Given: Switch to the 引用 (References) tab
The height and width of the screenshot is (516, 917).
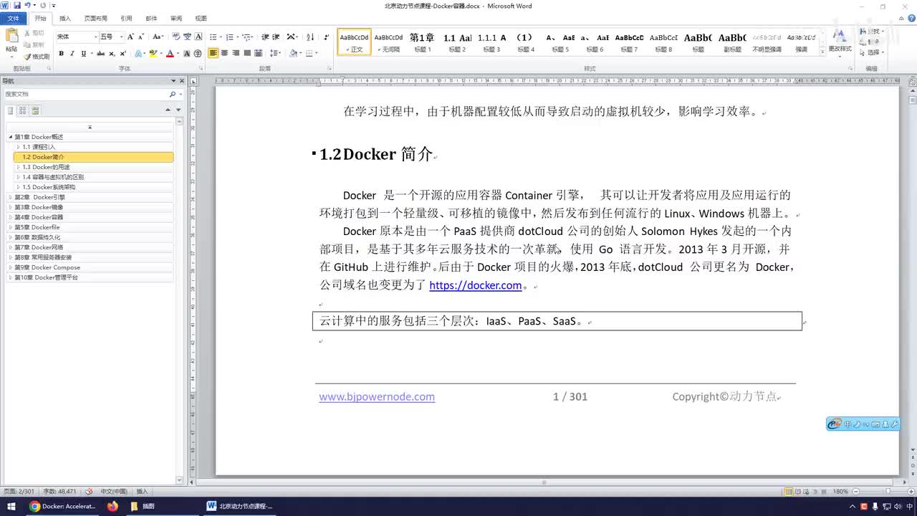Looking at the screenshot, I should (x=126, y=18).
